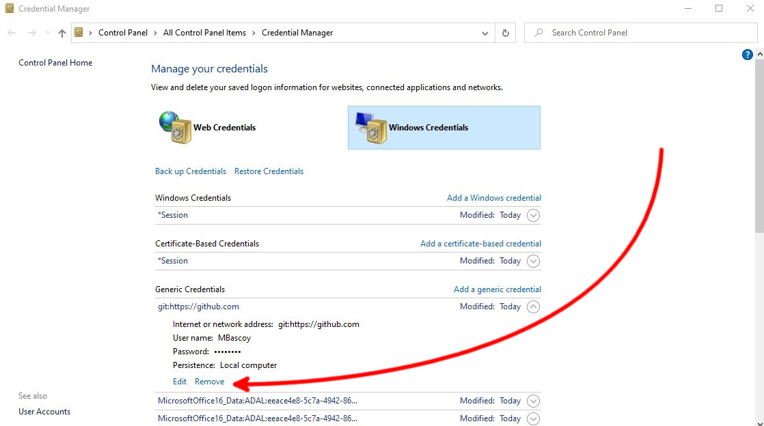The image size is (764, 426).
Task: Select the Windows Credentials vault icon
Action: tap(371, 128)
